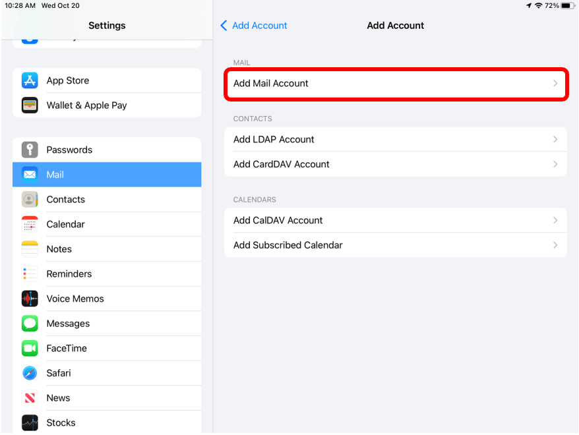The image size is (579, 435).
Task: Tap the 72% battery percentage
Action: pyautogui.click(x=552, y=5)
